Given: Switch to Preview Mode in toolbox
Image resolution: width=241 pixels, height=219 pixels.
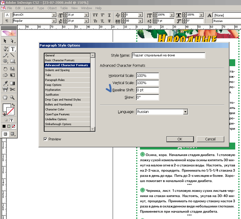Looking at the screenshot, I should [12, 134].
